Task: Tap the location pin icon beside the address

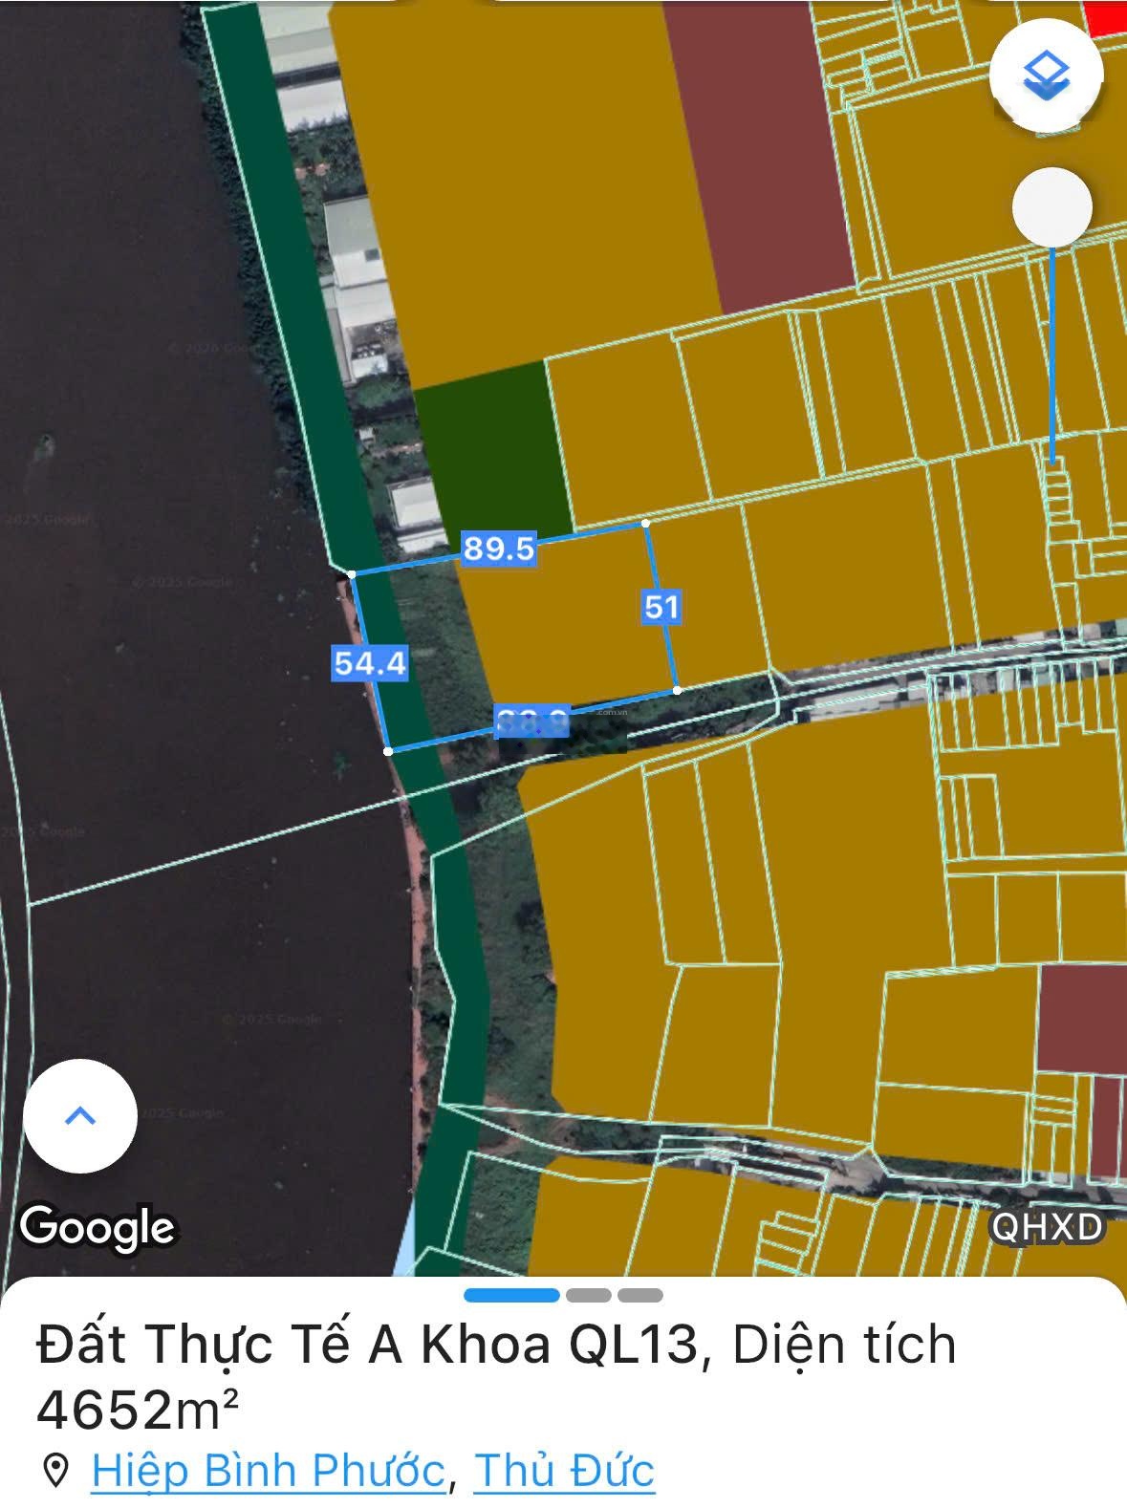Action: coord(57,1470)
